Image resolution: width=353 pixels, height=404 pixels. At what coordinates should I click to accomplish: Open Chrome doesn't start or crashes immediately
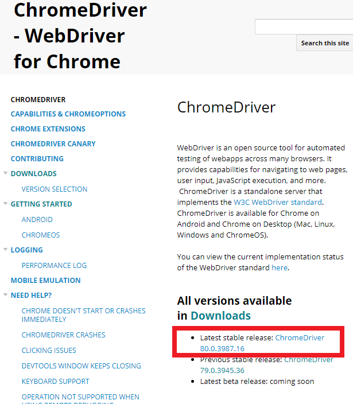coord(83,315)
